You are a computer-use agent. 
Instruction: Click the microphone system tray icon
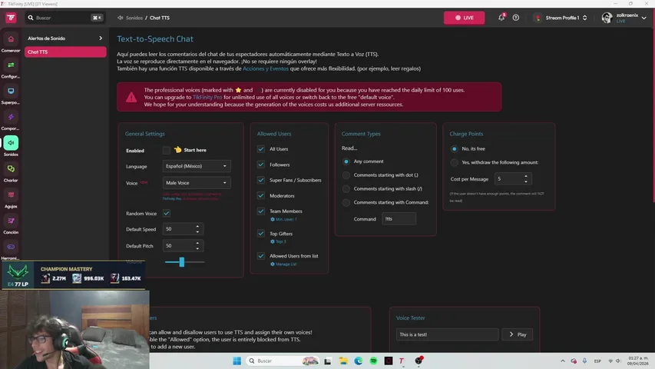(x=585, y=361)
